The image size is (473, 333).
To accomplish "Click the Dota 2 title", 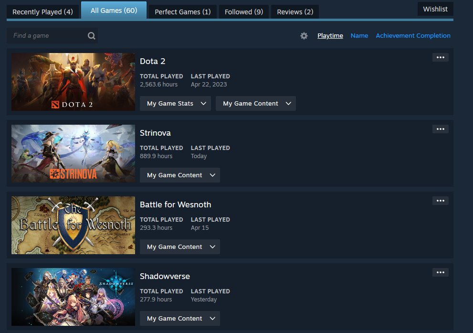I will pos(152,61).
